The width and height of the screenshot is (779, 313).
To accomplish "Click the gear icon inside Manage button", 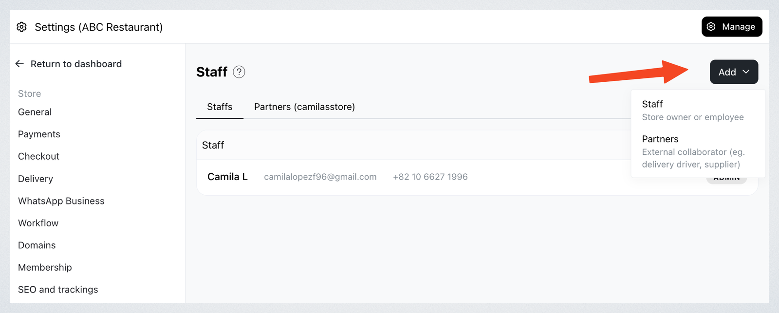I will pos(711,27).
